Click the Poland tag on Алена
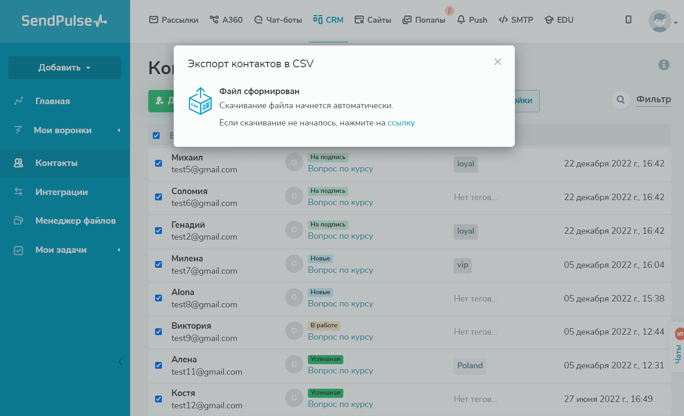 click(x=470, y=366)
